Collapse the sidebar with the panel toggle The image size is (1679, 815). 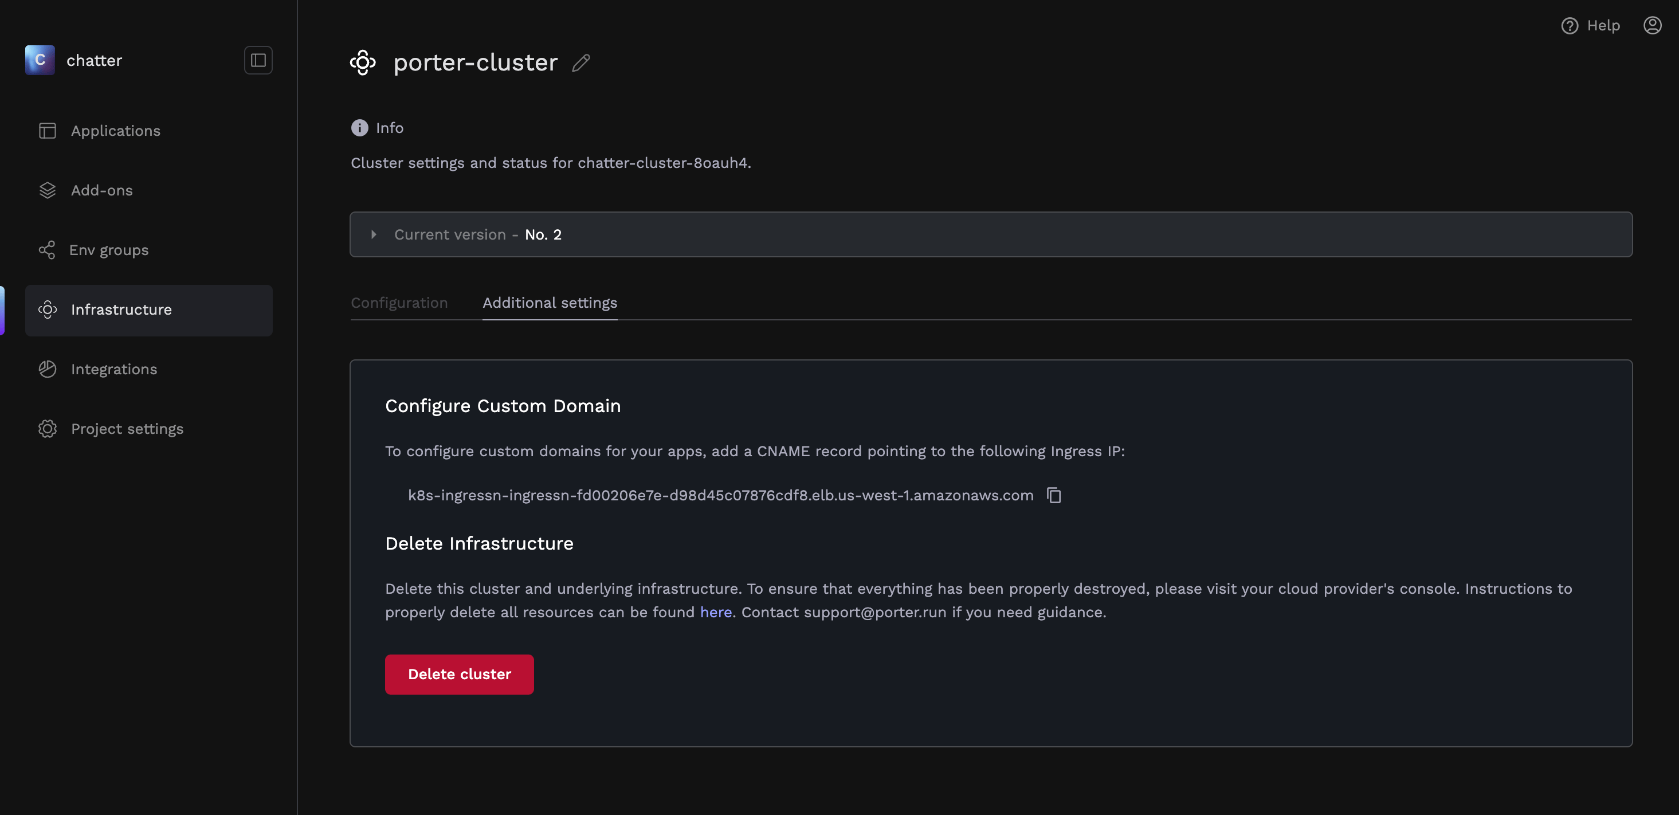[257, 60]
